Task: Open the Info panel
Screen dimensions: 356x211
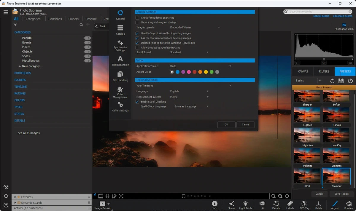Action: tap(215, 205)
